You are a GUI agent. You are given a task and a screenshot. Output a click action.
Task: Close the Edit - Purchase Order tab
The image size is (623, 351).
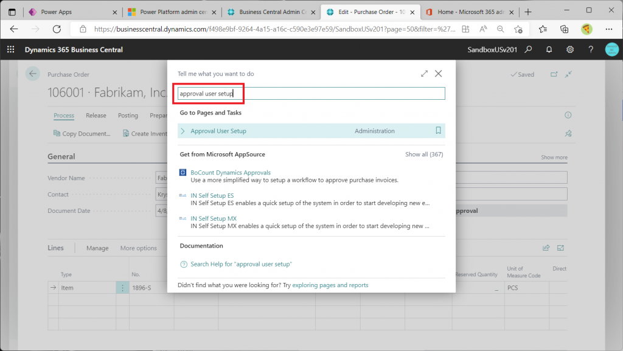click(x=412, y=12)
